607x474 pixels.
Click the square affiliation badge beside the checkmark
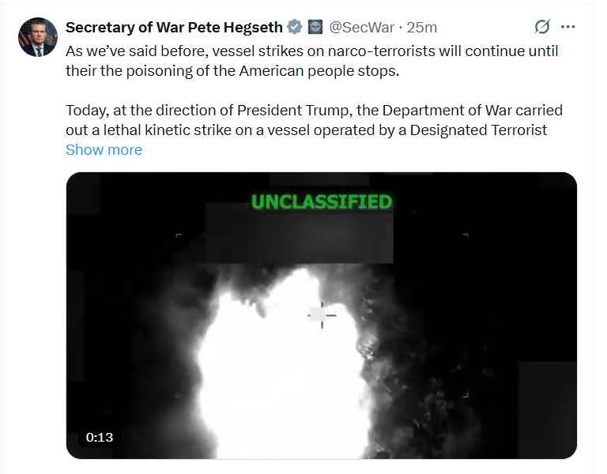(x=314, y=28)
